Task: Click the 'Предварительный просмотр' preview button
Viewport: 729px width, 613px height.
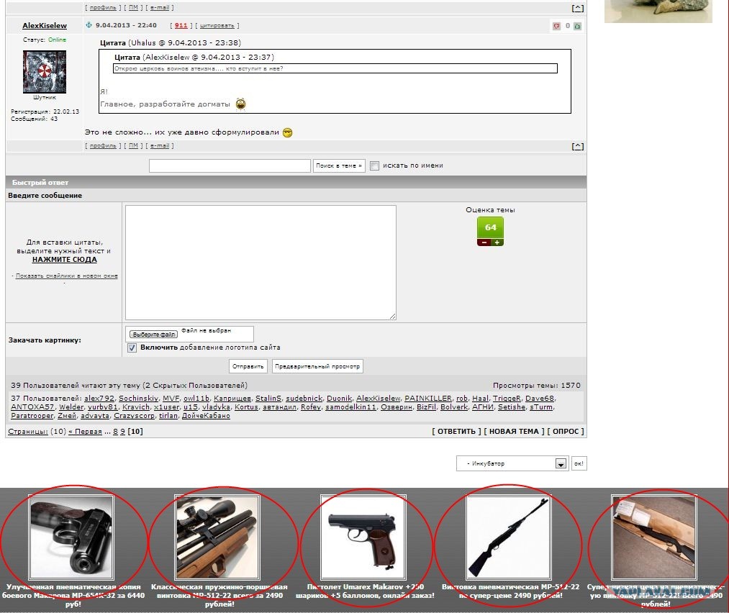Action: tap(317, 366)
